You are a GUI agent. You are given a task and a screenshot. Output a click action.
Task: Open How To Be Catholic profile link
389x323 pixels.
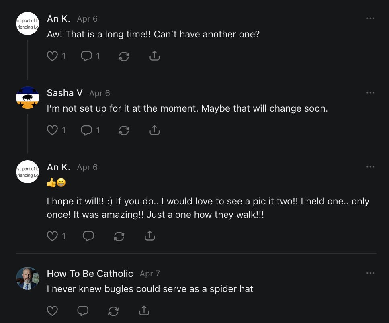90,274
